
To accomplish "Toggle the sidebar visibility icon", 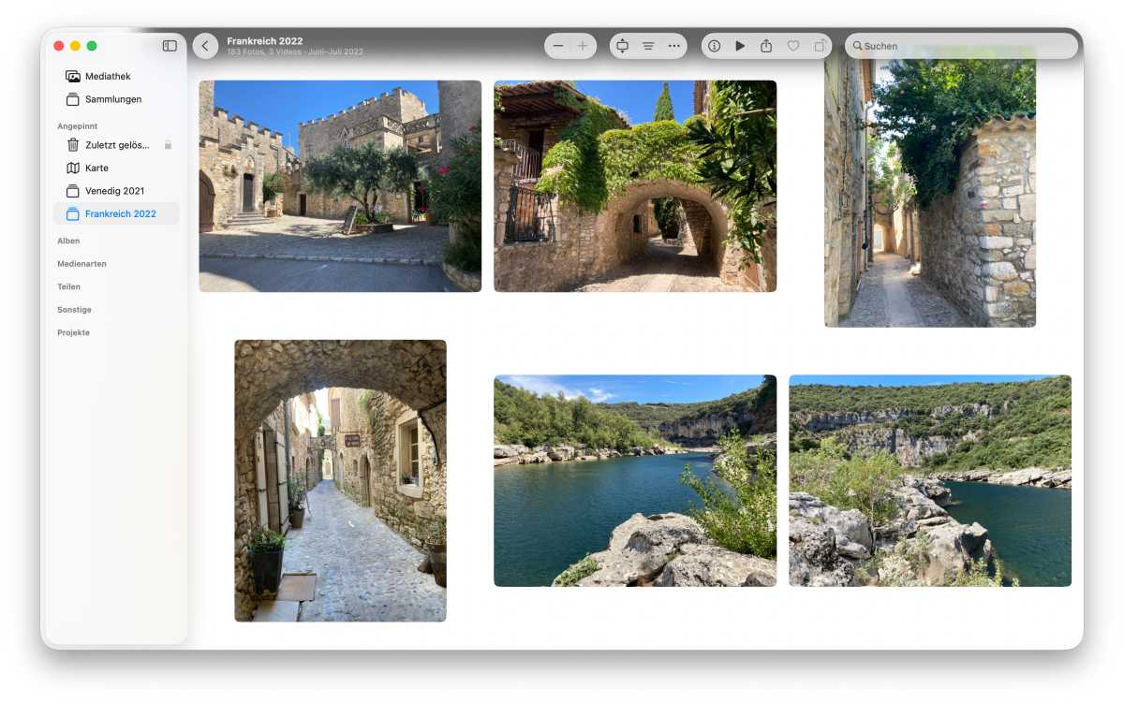I will 170,46.
